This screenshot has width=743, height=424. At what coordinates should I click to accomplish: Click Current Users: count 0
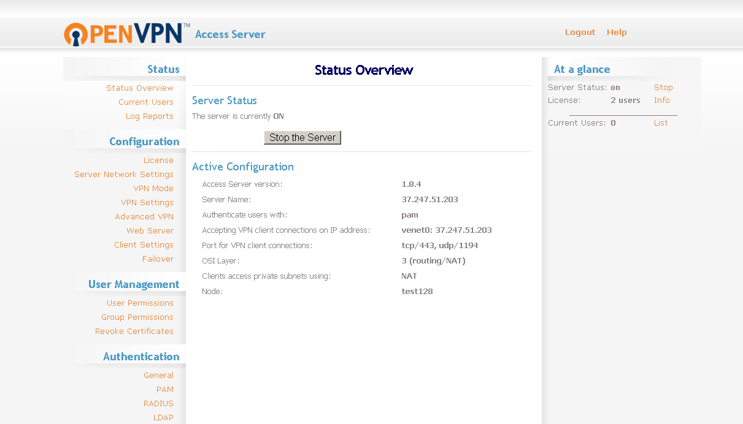coord(582,123)
